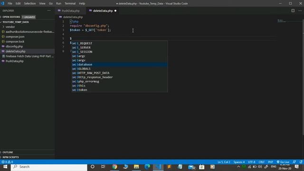Open the editor more actions ellipsis
This screenshot has width=304, height=171.
pos(300,10)
